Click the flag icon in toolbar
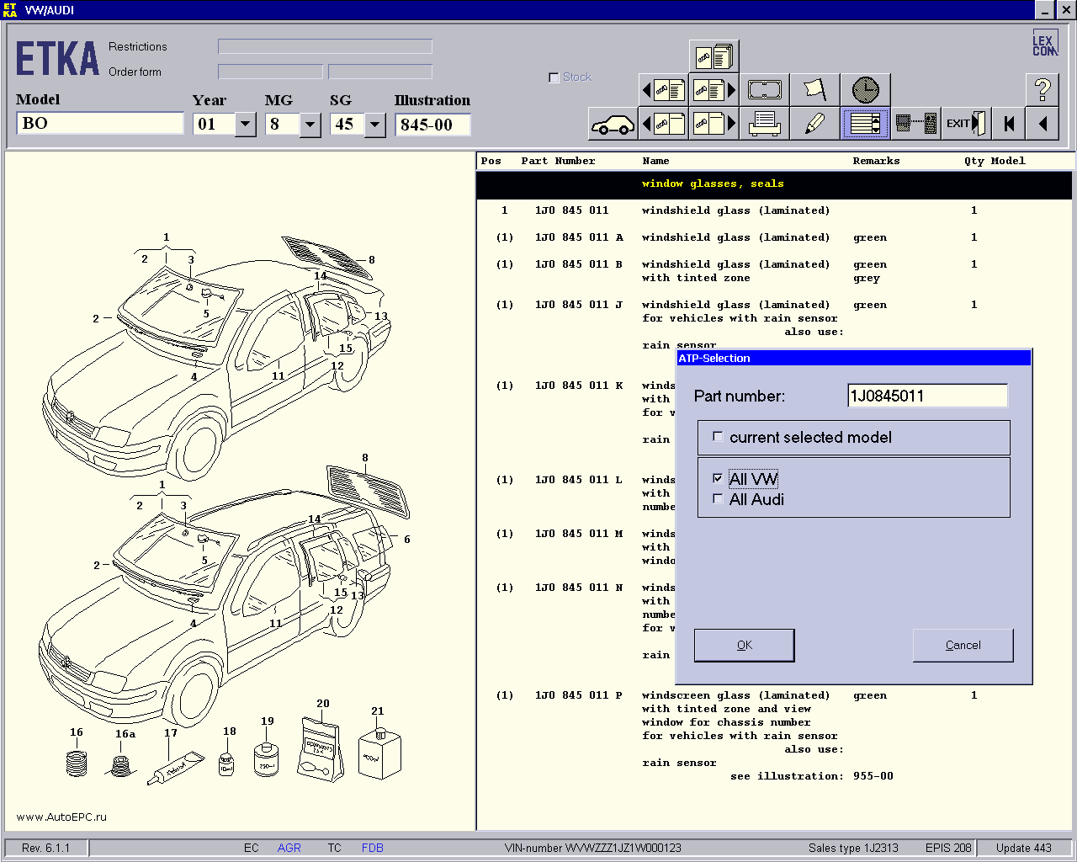The height and width of the screenshot is (862, 1077). point(814,89)
